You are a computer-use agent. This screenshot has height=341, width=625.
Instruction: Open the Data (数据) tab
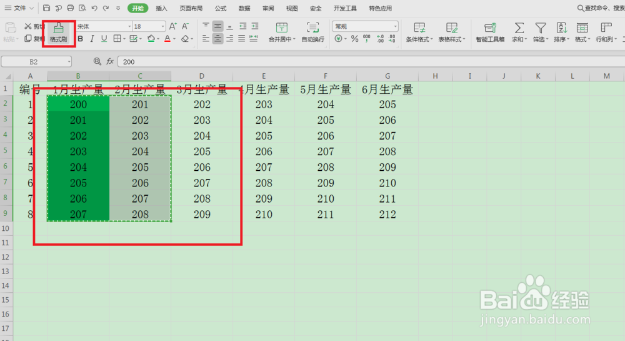click(244, 8)
